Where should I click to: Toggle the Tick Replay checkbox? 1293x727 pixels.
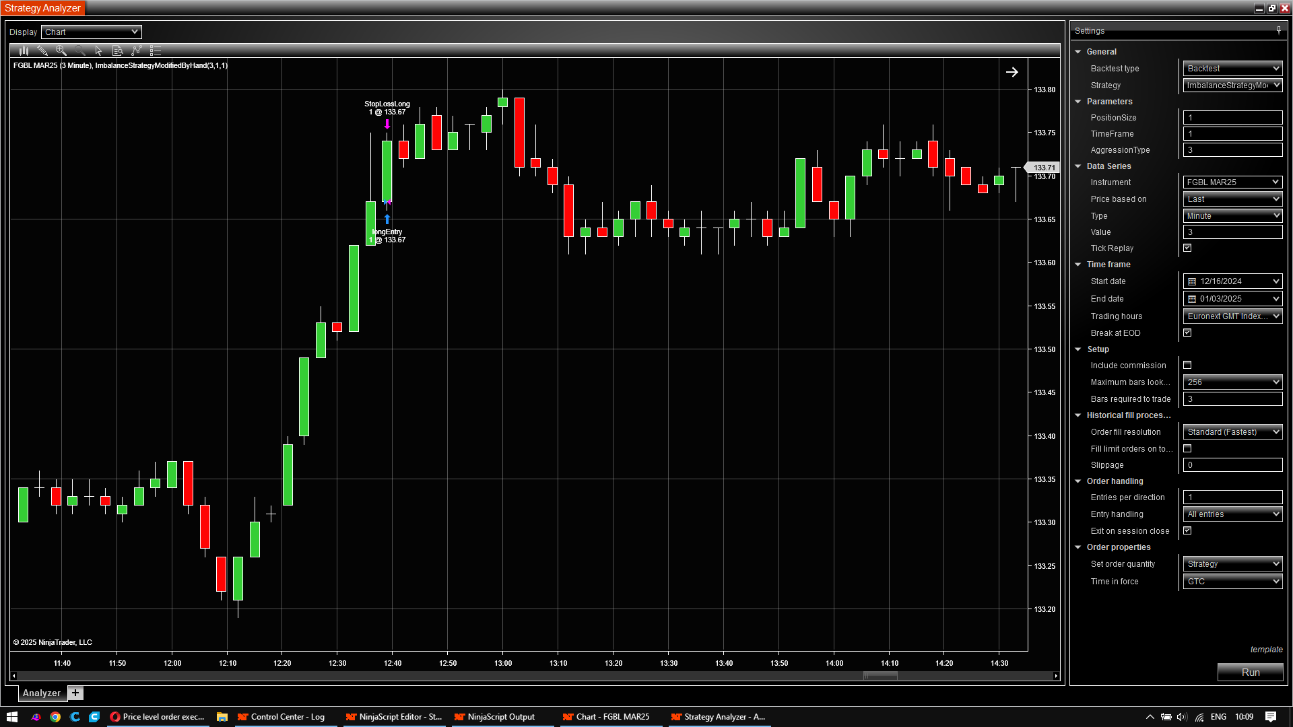point(1187,248)
